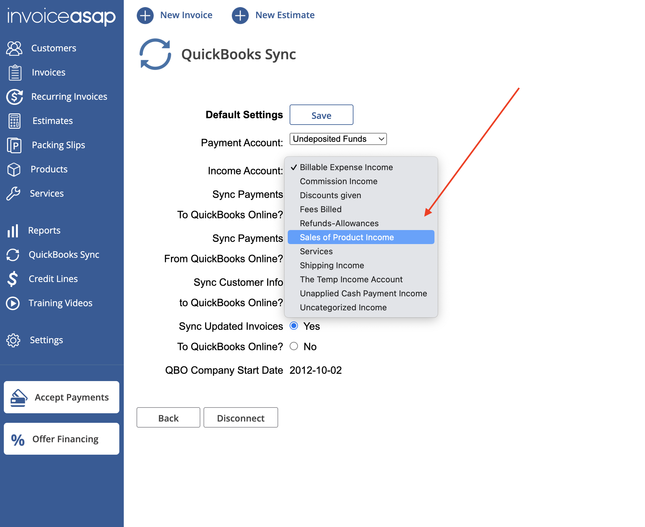Click the Reports bar chart icon

point(13,231)
